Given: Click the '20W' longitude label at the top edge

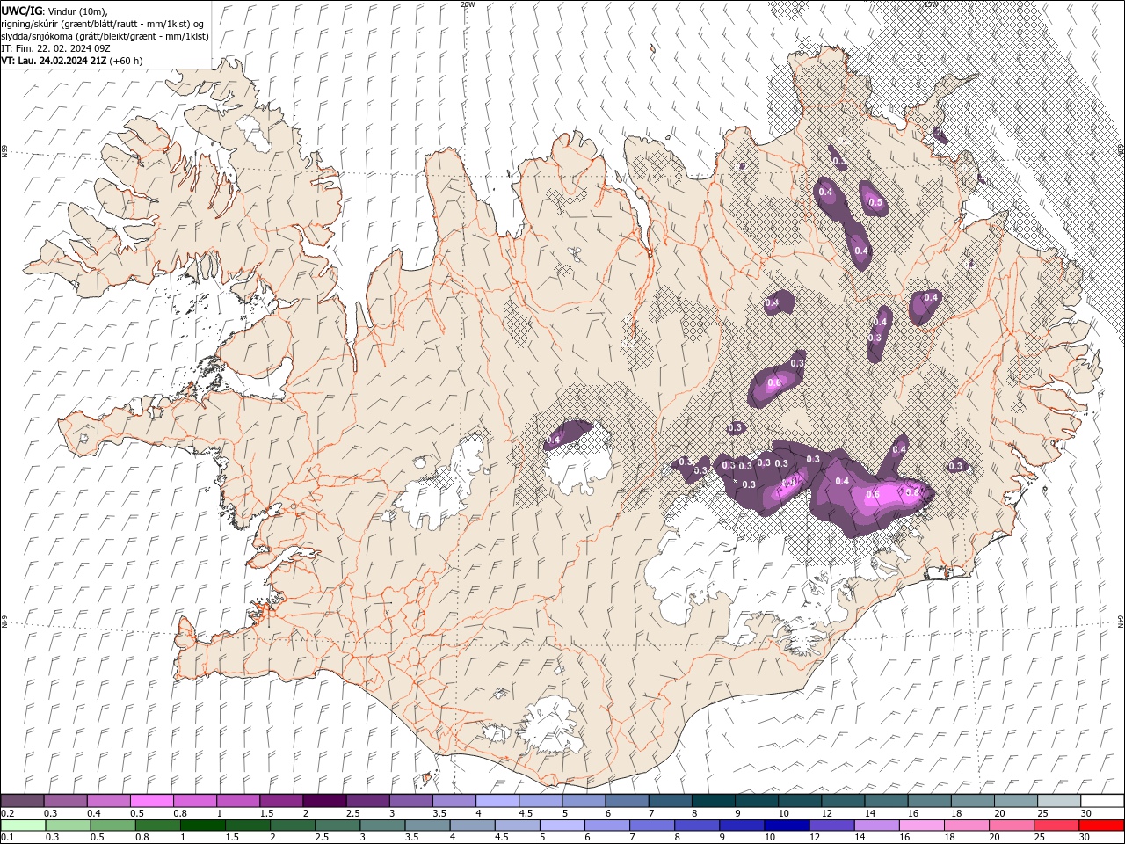Looking at the screenshot, I should coord(468,4).
